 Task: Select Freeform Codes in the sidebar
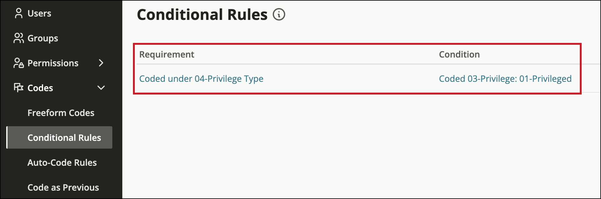coord(61,113)
